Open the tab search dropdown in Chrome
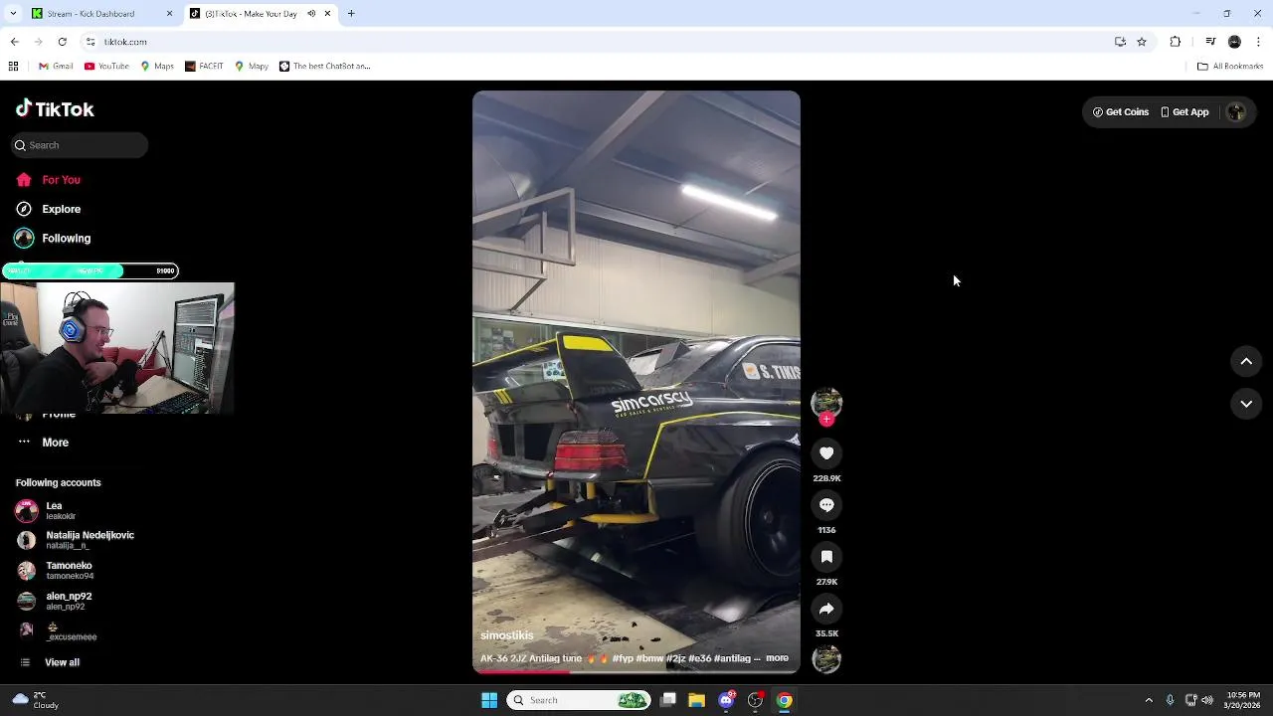The image size is (1273, 716). click(13, 14)
